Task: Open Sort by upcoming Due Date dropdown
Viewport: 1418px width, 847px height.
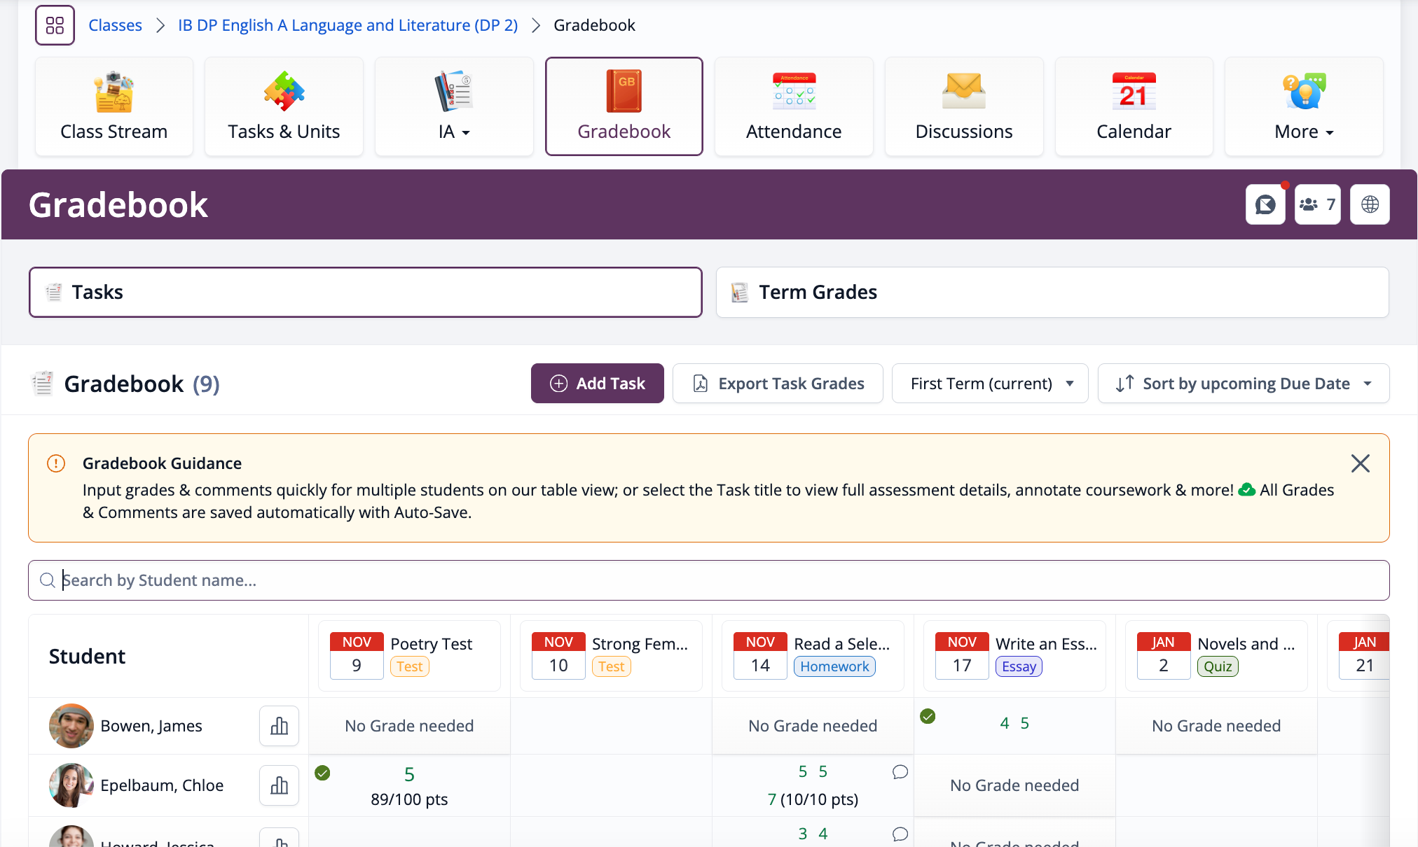Action: [x=1243, y=384]
